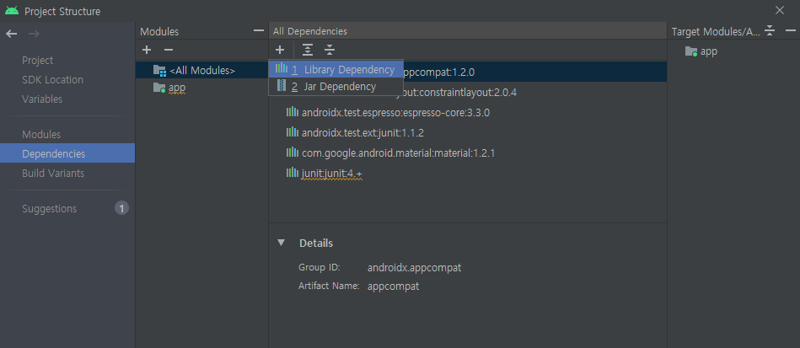Select androidx.test.ext:junit:1.1.2

(x=362, y=132)
